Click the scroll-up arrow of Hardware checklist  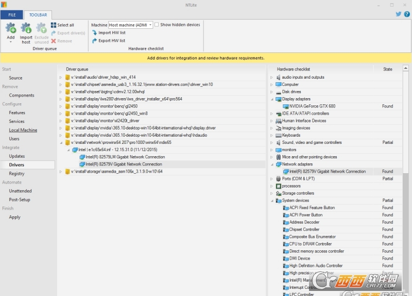pos(406,68)
